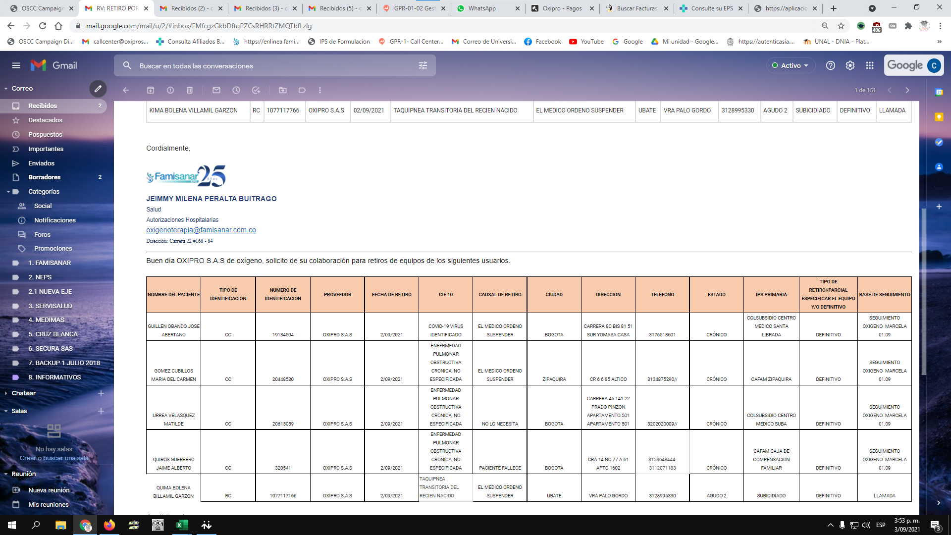951x535 pixels.
Task: Open more actions three-dot menu
Action: (x=320, y=90)
